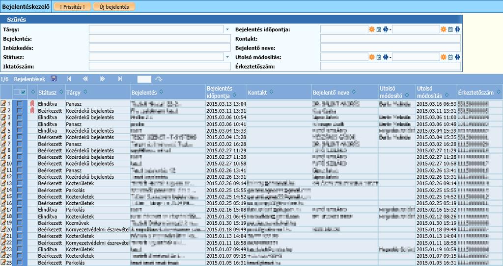Viewport: 503px width, 266px height.
Task: Click the Parkolás subject in row 14
Action: pos(75,190)
